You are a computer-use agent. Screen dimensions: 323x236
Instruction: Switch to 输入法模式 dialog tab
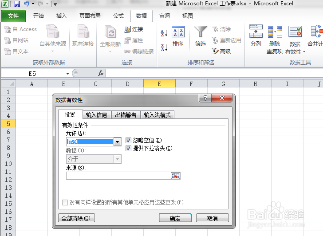(x=157, y=115)
